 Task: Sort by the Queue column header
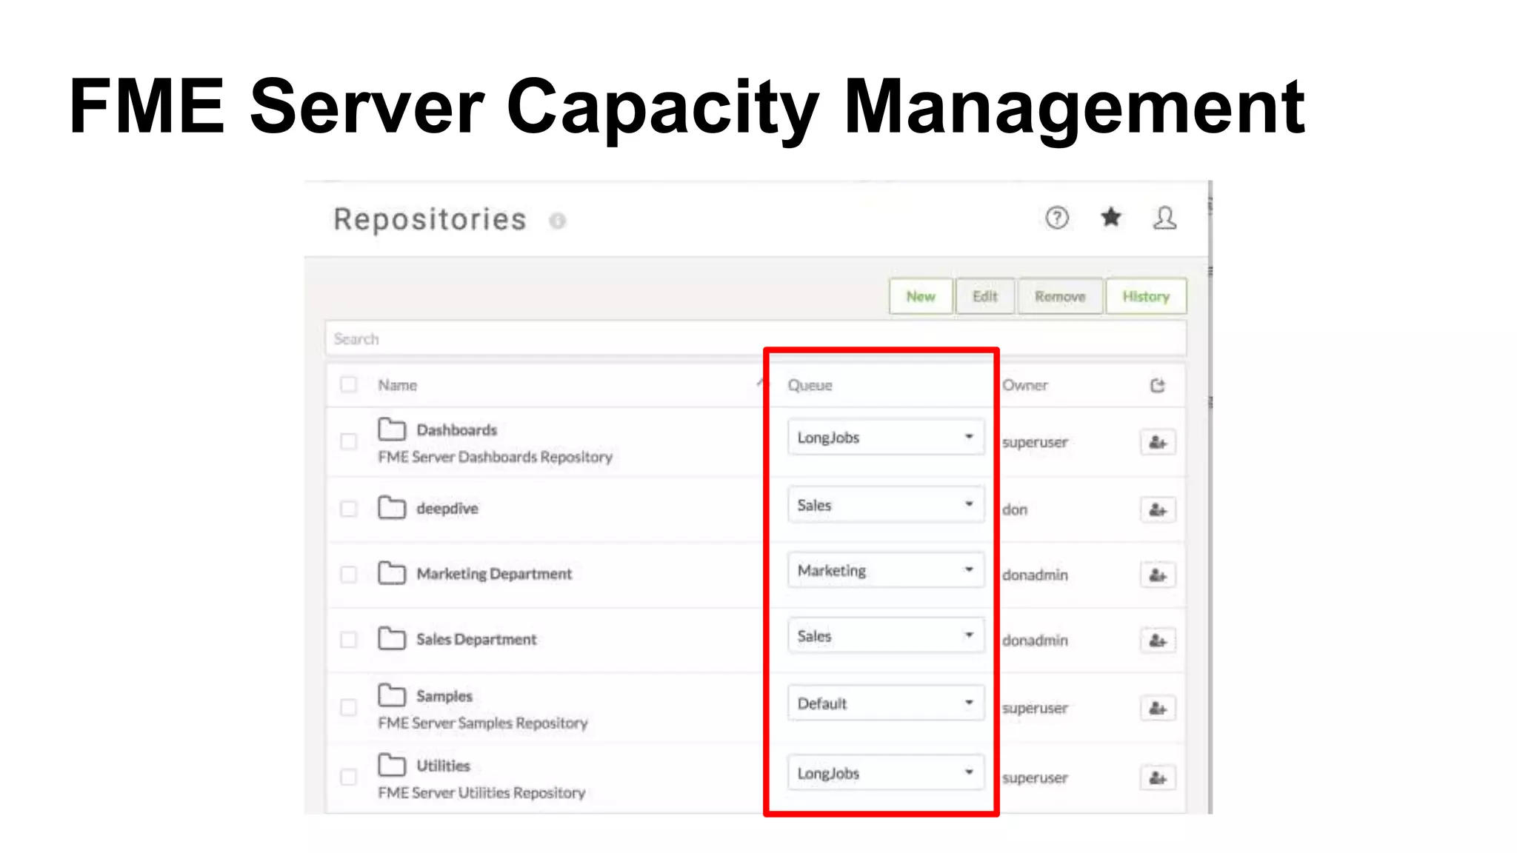[810, 385]
